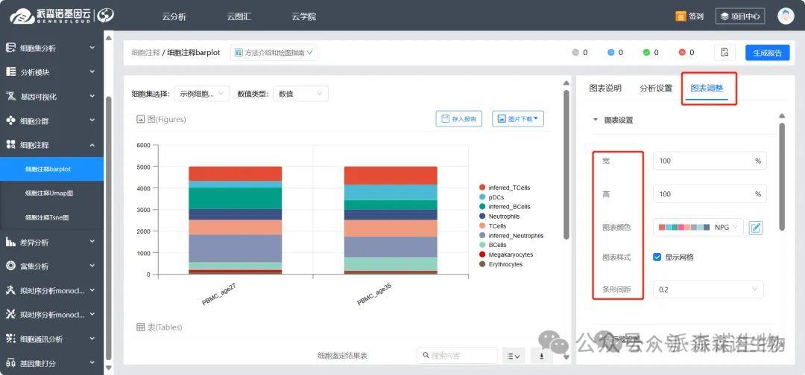The image size is (805, 375).
Task: Toggle the 显示网格 checkbox
Action: [657, 257]
